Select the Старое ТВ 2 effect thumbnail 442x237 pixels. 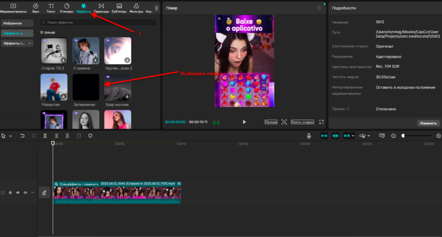point(54,51)
